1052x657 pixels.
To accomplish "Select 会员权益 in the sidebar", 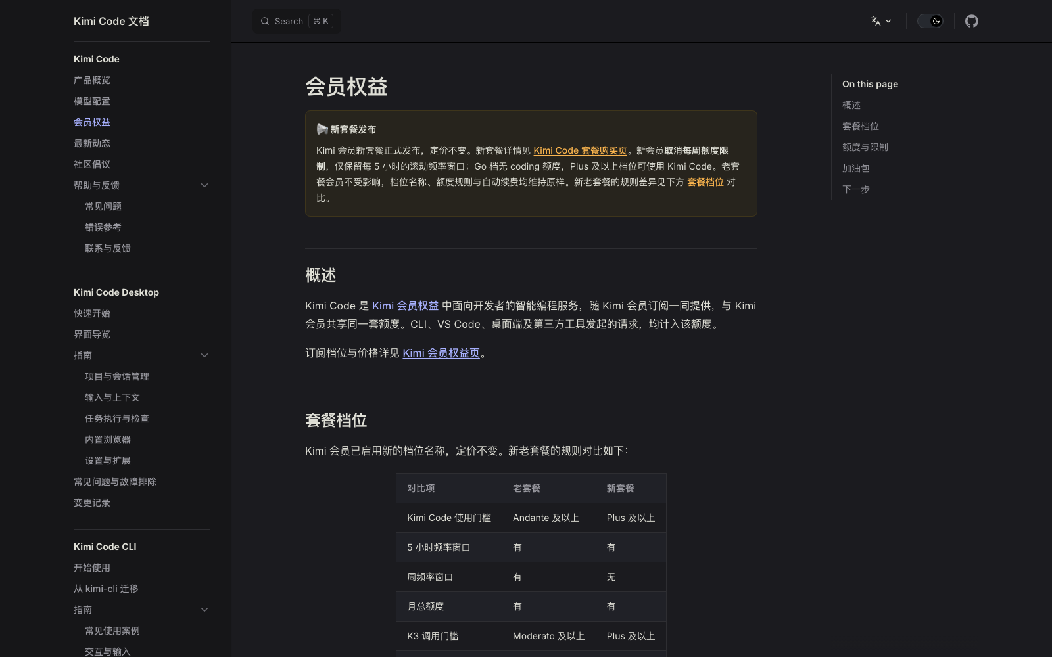I will [x=92, y=122].
